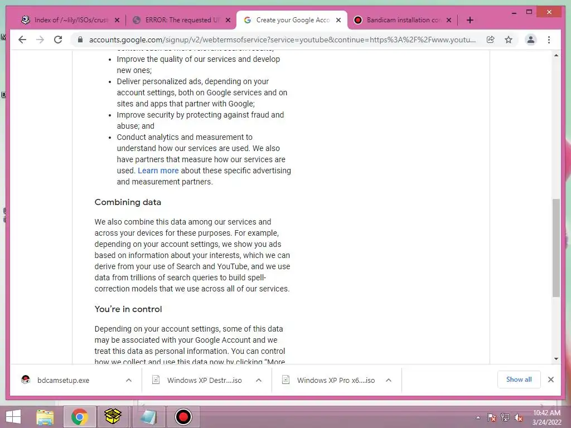Share this page using the share icon
This screenshot has height=428, width=571.
(x=491, y=40)
